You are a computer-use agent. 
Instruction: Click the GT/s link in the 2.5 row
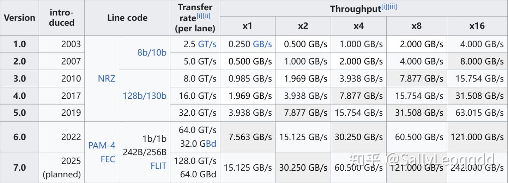[x=207, y=44]
